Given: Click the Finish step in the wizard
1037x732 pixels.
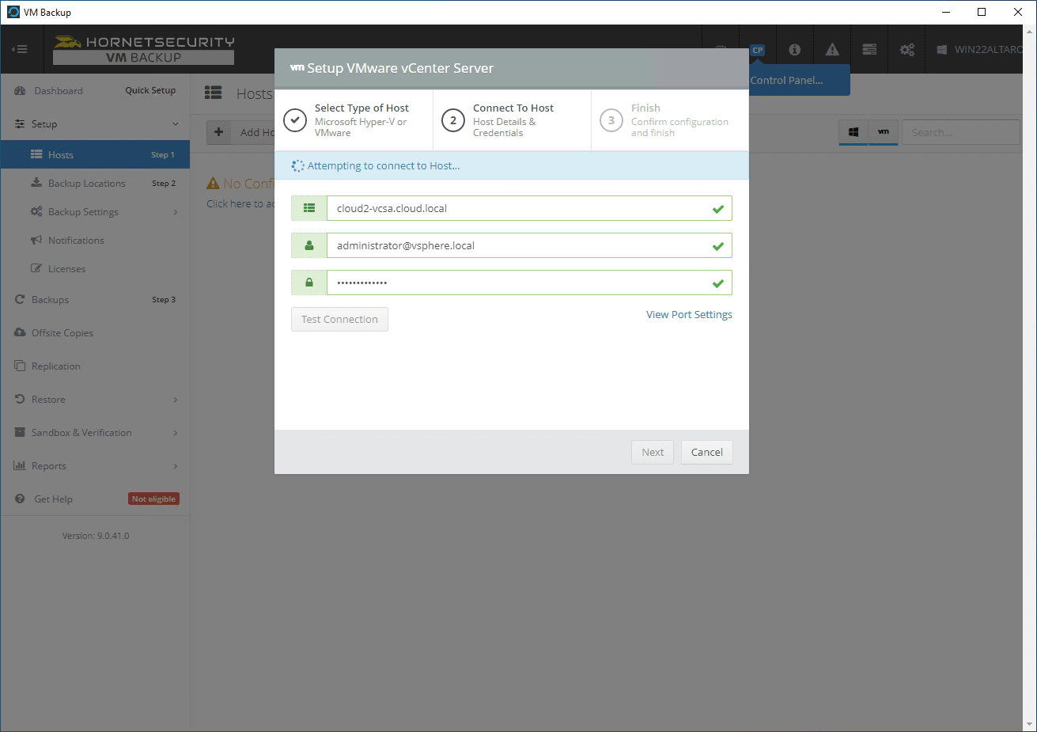Looking at the screenshot, I should coord(670,120).
